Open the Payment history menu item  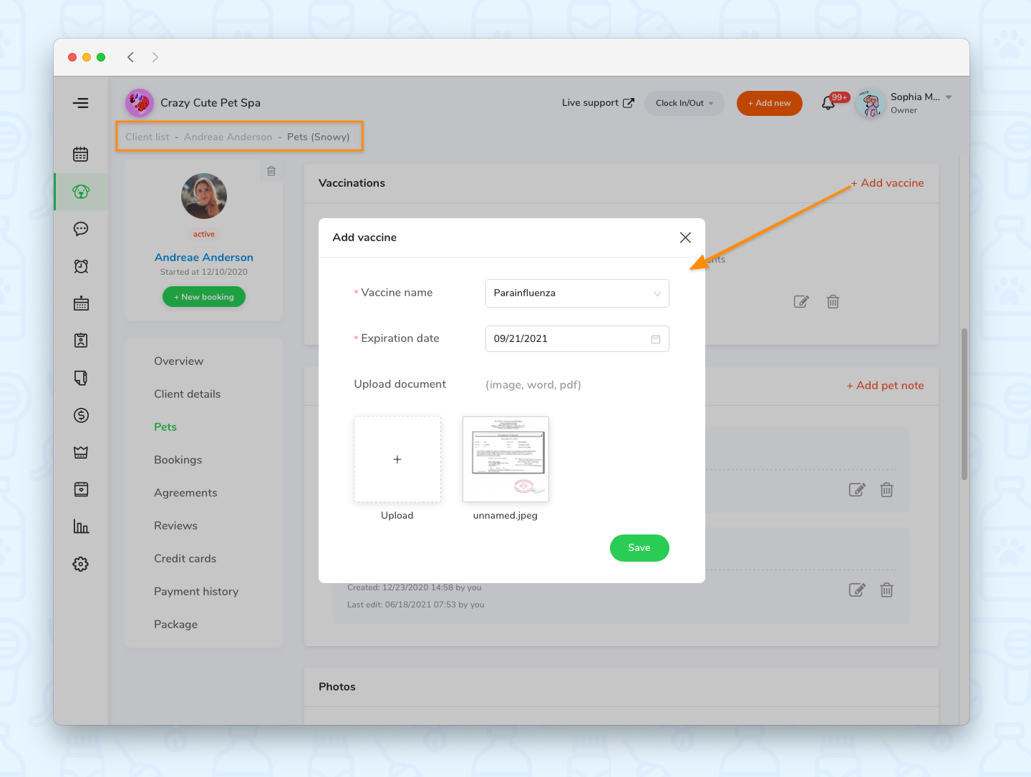click(196, 592)
